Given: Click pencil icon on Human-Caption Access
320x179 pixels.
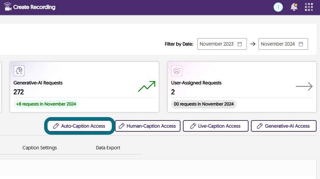Looking at the screenshot, I should click(122, 126).
